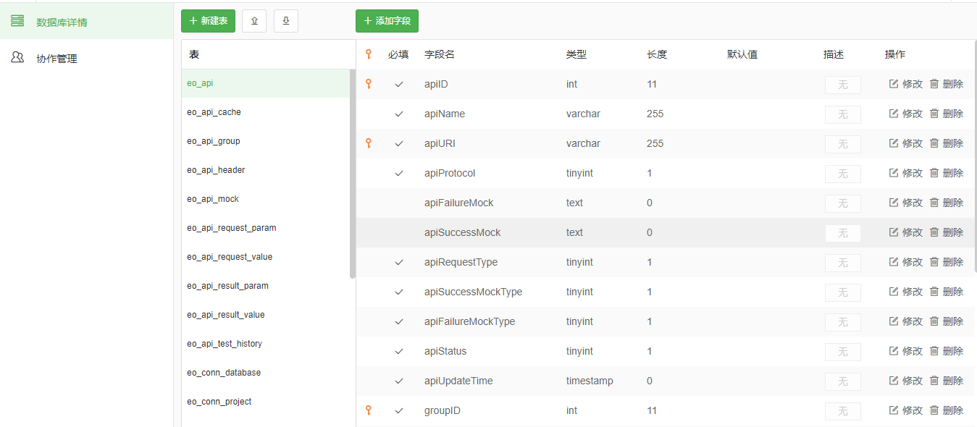Click the 添加字段 button
The height and width of the screenshot is (427, 977).
(x=387, y=21)
